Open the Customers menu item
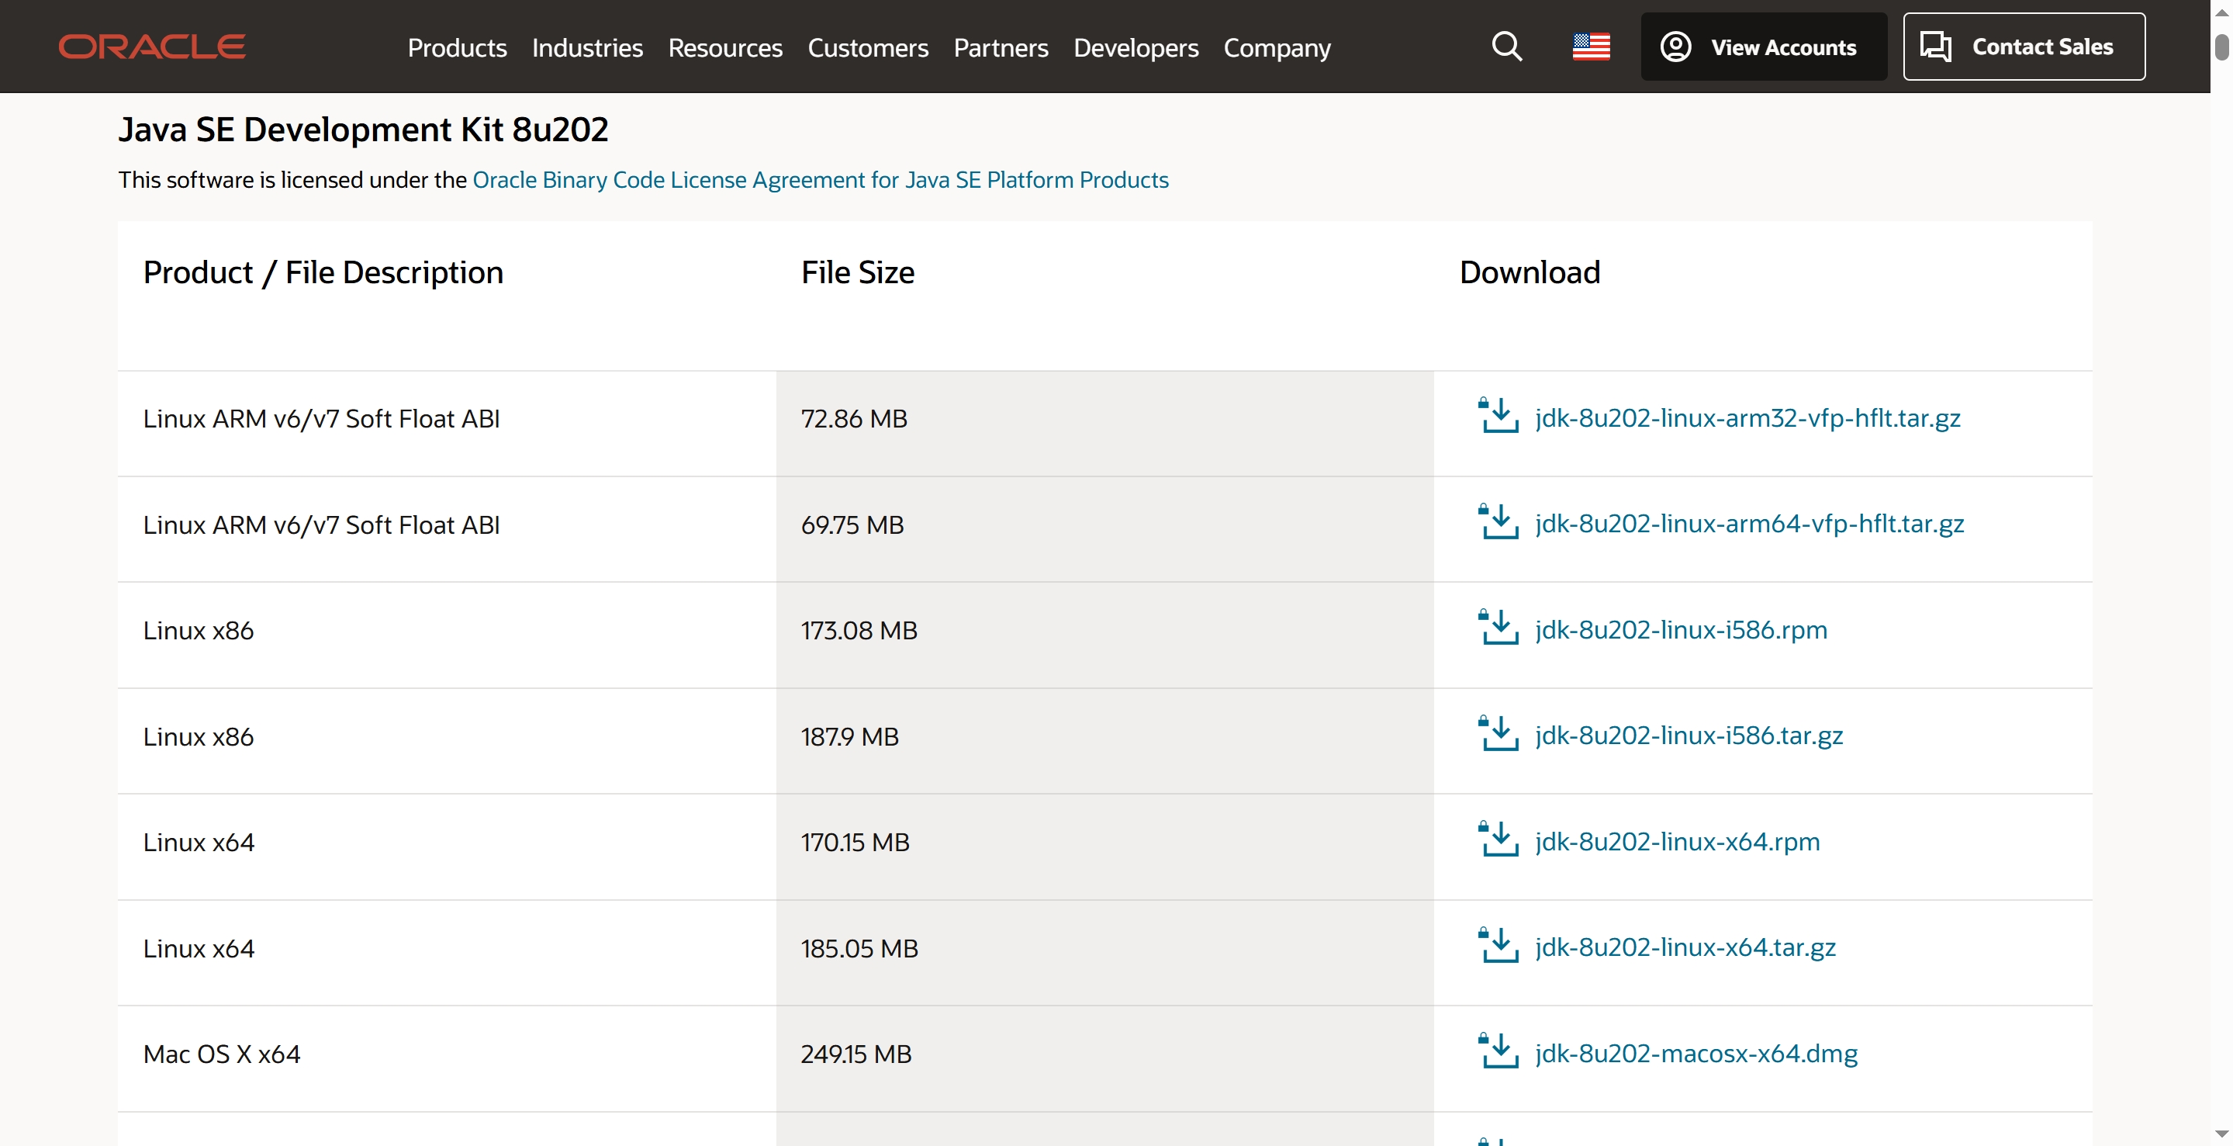 pos(868,47)
